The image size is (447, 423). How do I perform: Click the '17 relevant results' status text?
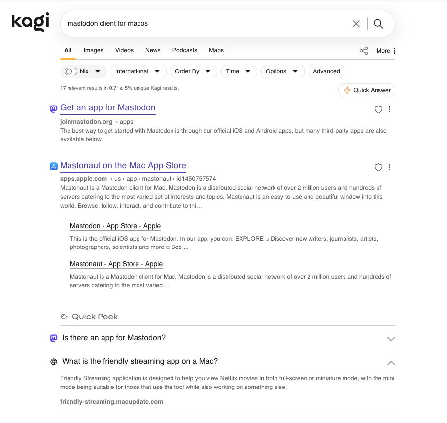119,88
